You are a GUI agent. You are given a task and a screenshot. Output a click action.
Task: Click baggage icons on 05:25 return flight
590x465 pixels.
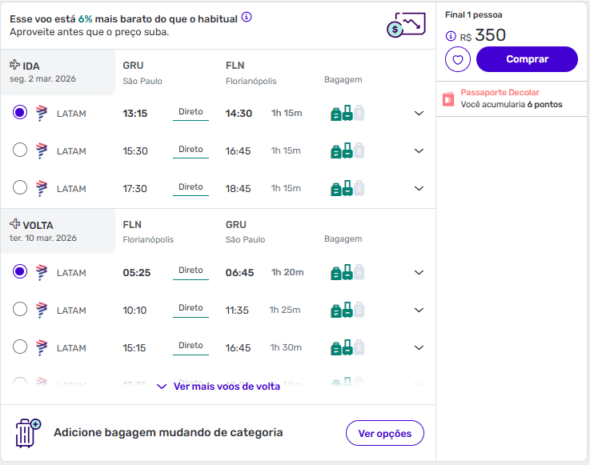(x=347, y=273)
